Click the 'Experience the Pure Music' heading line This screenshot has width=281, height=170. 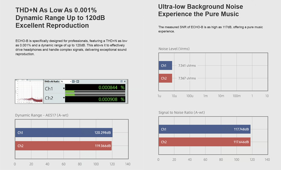(198, 14)
